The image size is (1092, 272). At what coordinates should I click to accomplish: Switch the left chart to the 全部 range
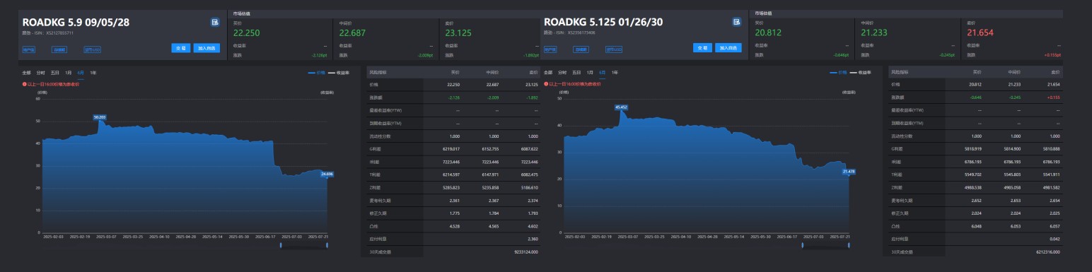pyautogui.click(x=27, y=73)
